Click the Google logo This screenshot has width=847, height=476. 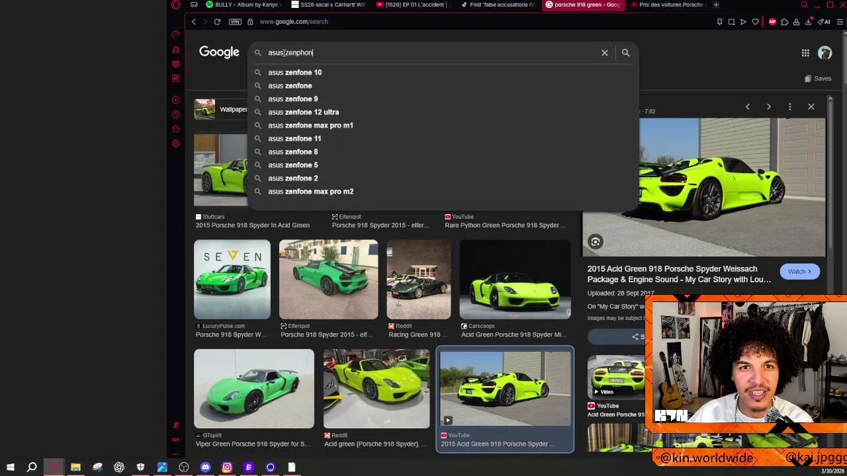point(219,52)
